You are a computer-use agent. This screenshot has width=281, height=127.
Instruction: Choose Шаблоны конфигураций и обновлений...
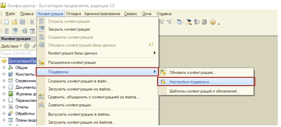click(206, 91)
